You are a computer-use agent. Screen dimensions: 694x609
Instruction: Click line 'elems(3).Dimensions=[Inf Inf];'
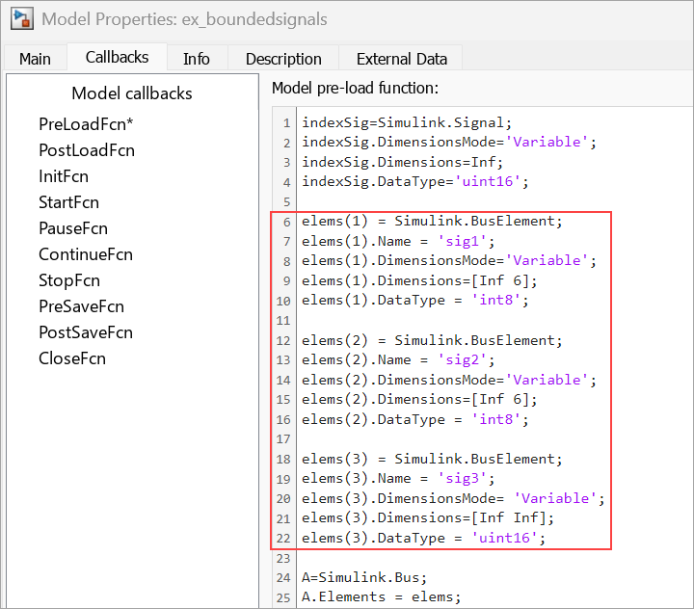(428, 518)
